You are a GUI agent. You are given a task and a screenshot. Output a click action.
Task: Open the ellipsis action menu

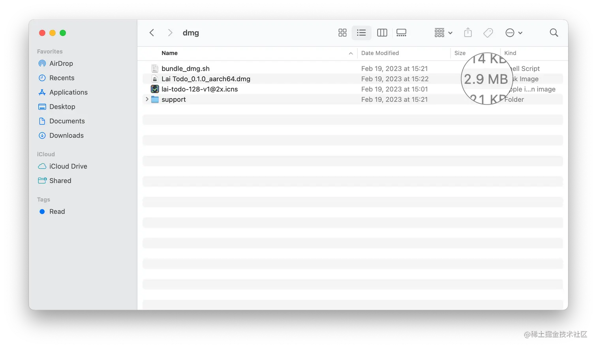point(514,33)
